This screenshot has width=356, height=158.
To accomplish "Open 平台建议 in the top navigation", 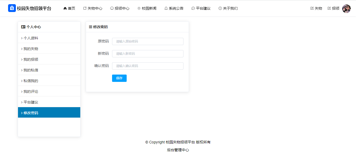I will pos(201,8).
